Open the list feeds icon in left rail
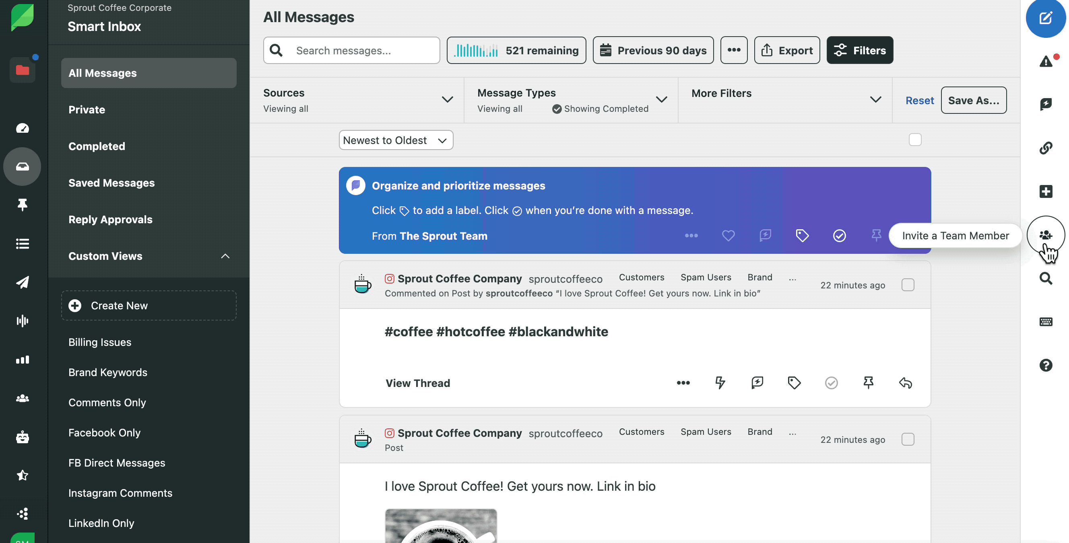 (x=23, y=244)
